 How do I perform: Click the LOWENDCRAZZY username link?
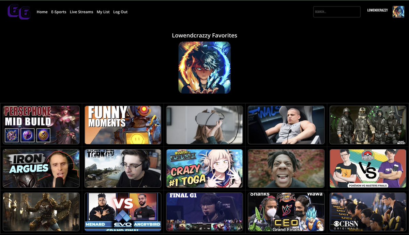(377, 11)
